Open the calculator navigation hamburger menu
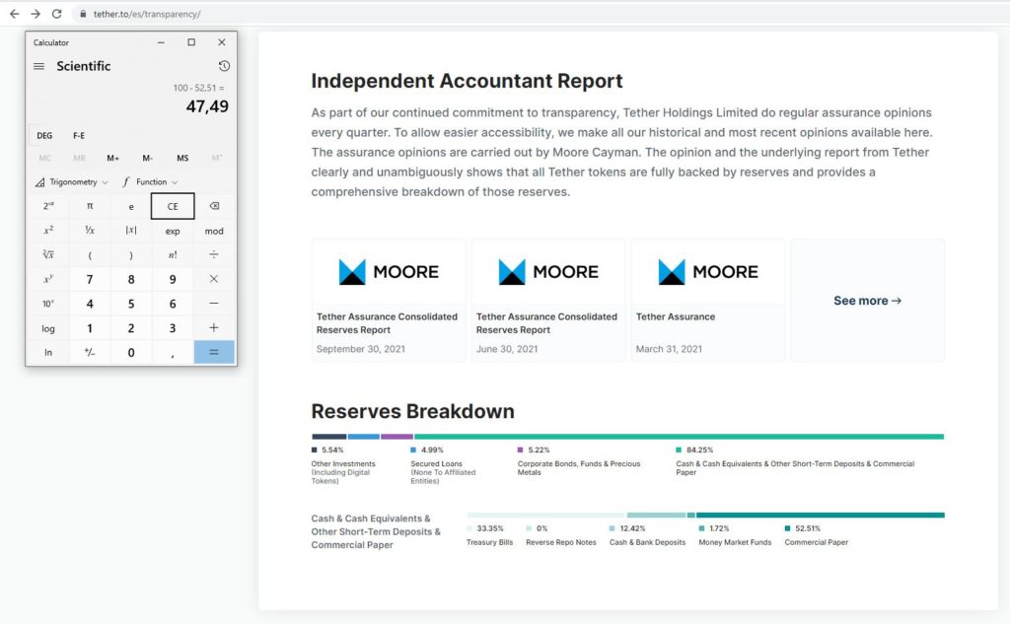The image size is (1010, 624). point(39,66)
